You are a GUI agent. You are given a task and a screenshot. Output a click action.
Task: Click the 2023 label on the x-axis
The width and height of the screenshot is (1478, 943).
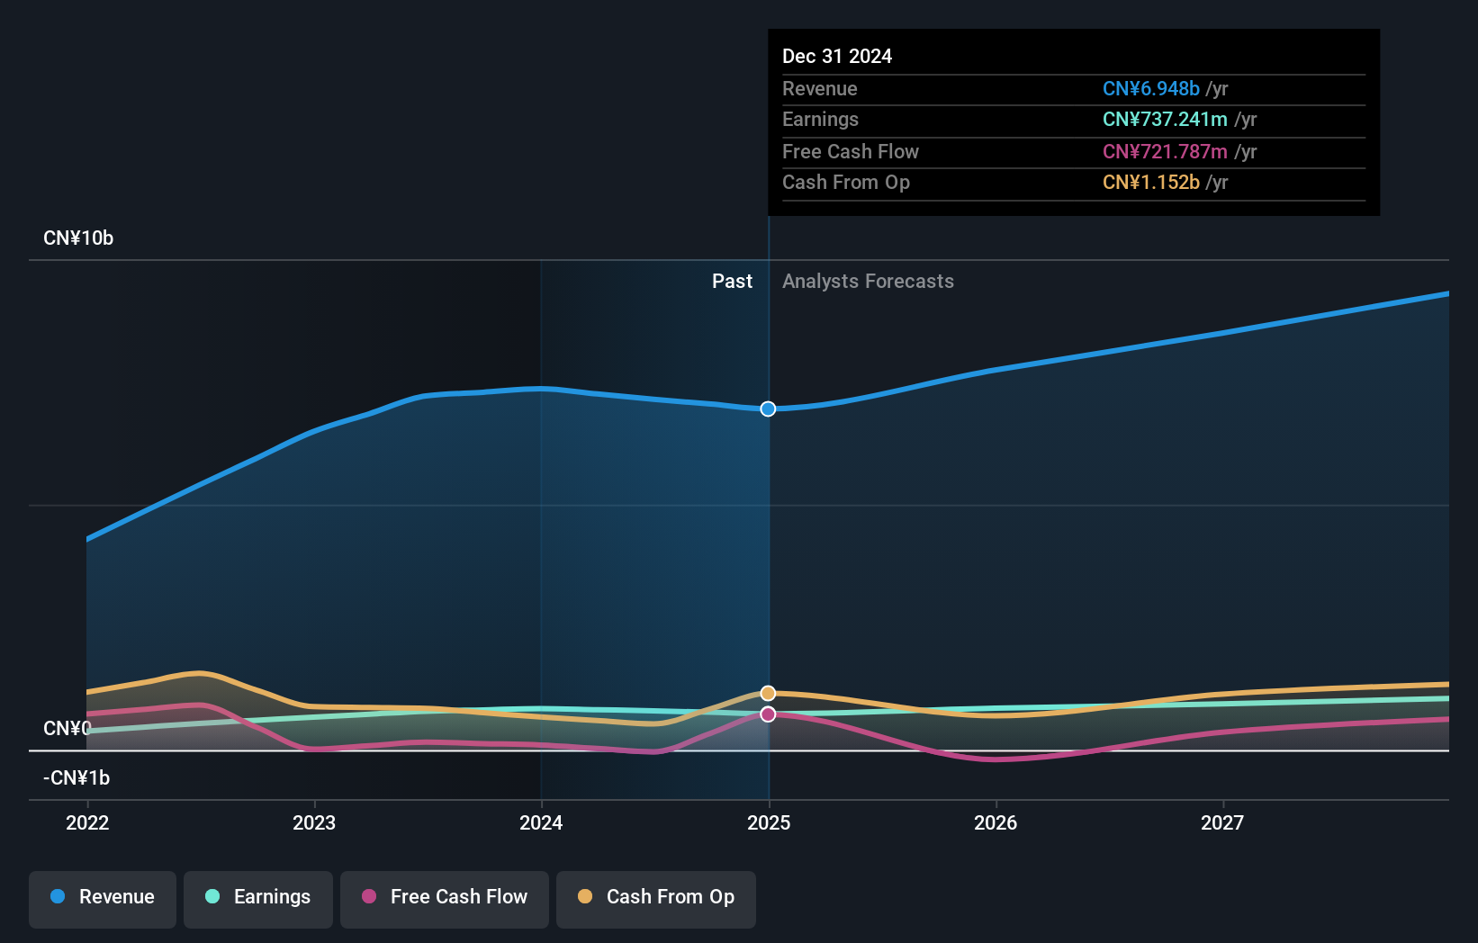click(314, 822)
